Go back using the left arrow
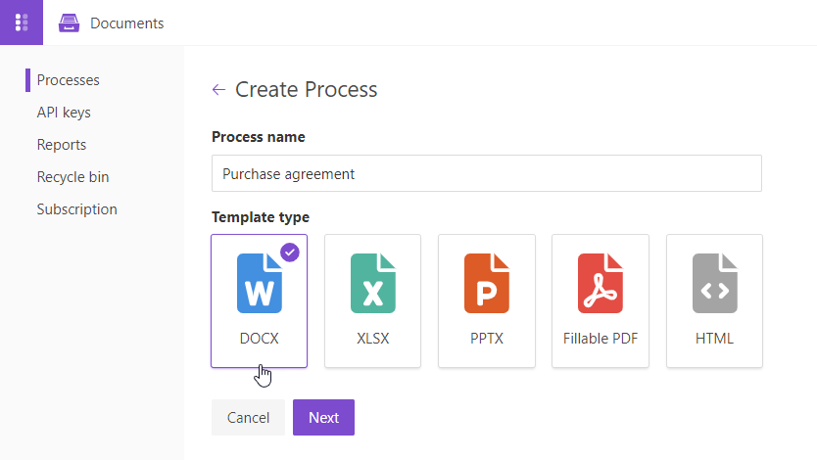817x460 pixels. click(x=218, y=89)
